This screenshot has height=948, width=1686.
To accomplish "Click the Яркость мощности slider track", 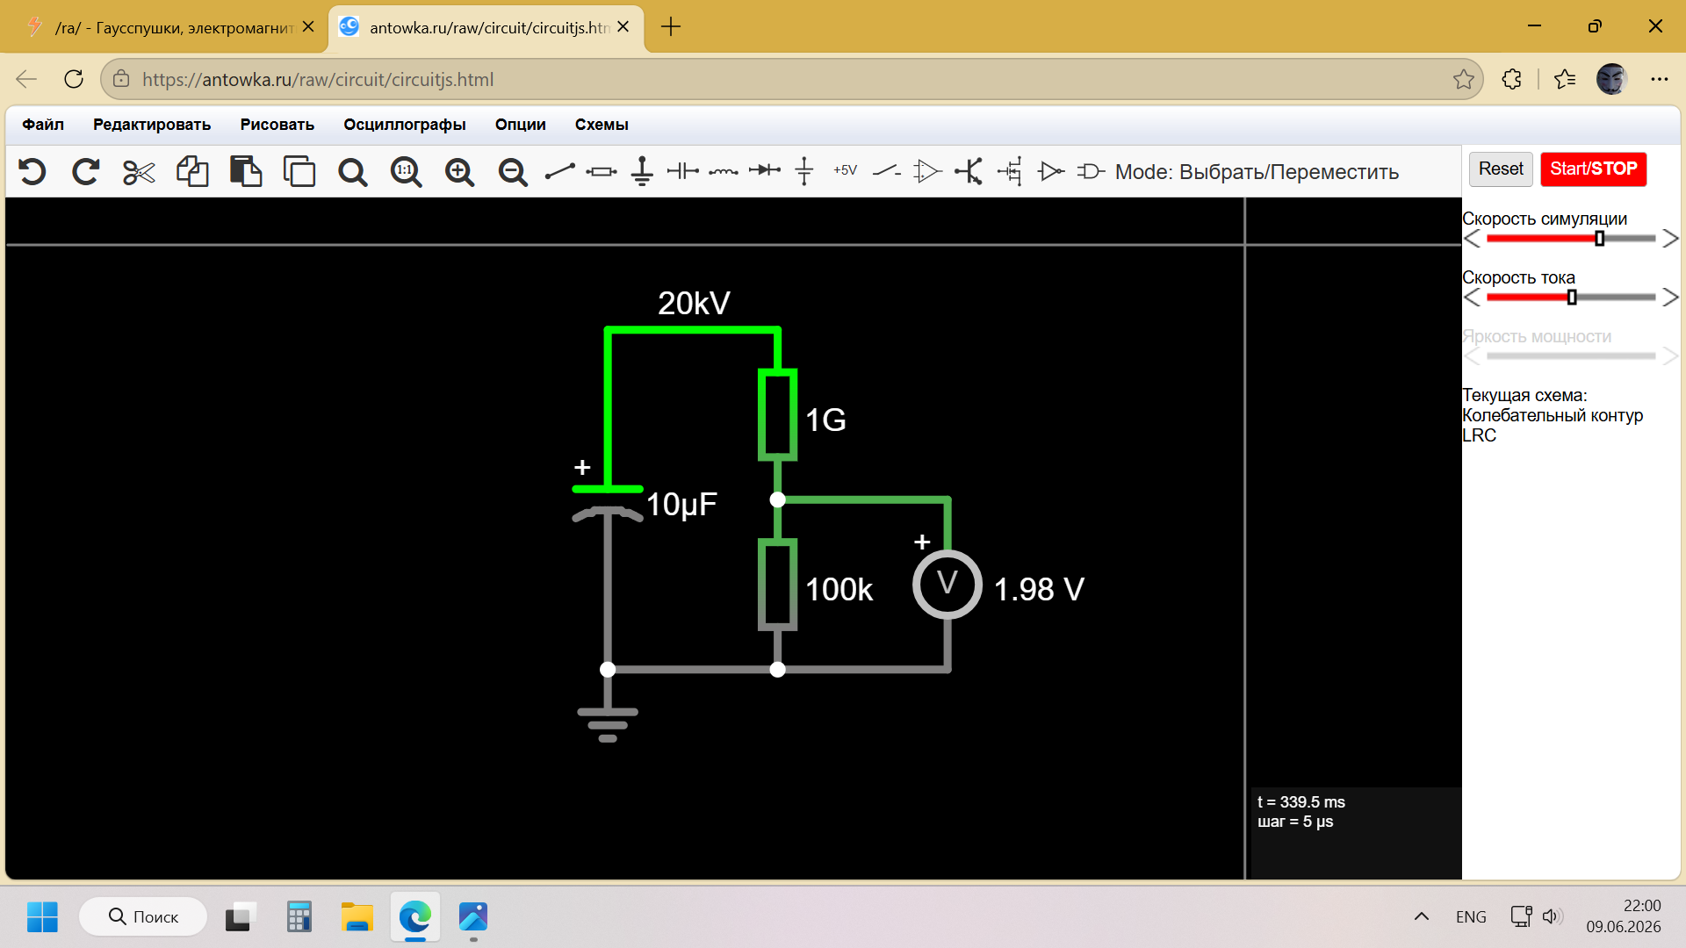I will (1571, 356).
